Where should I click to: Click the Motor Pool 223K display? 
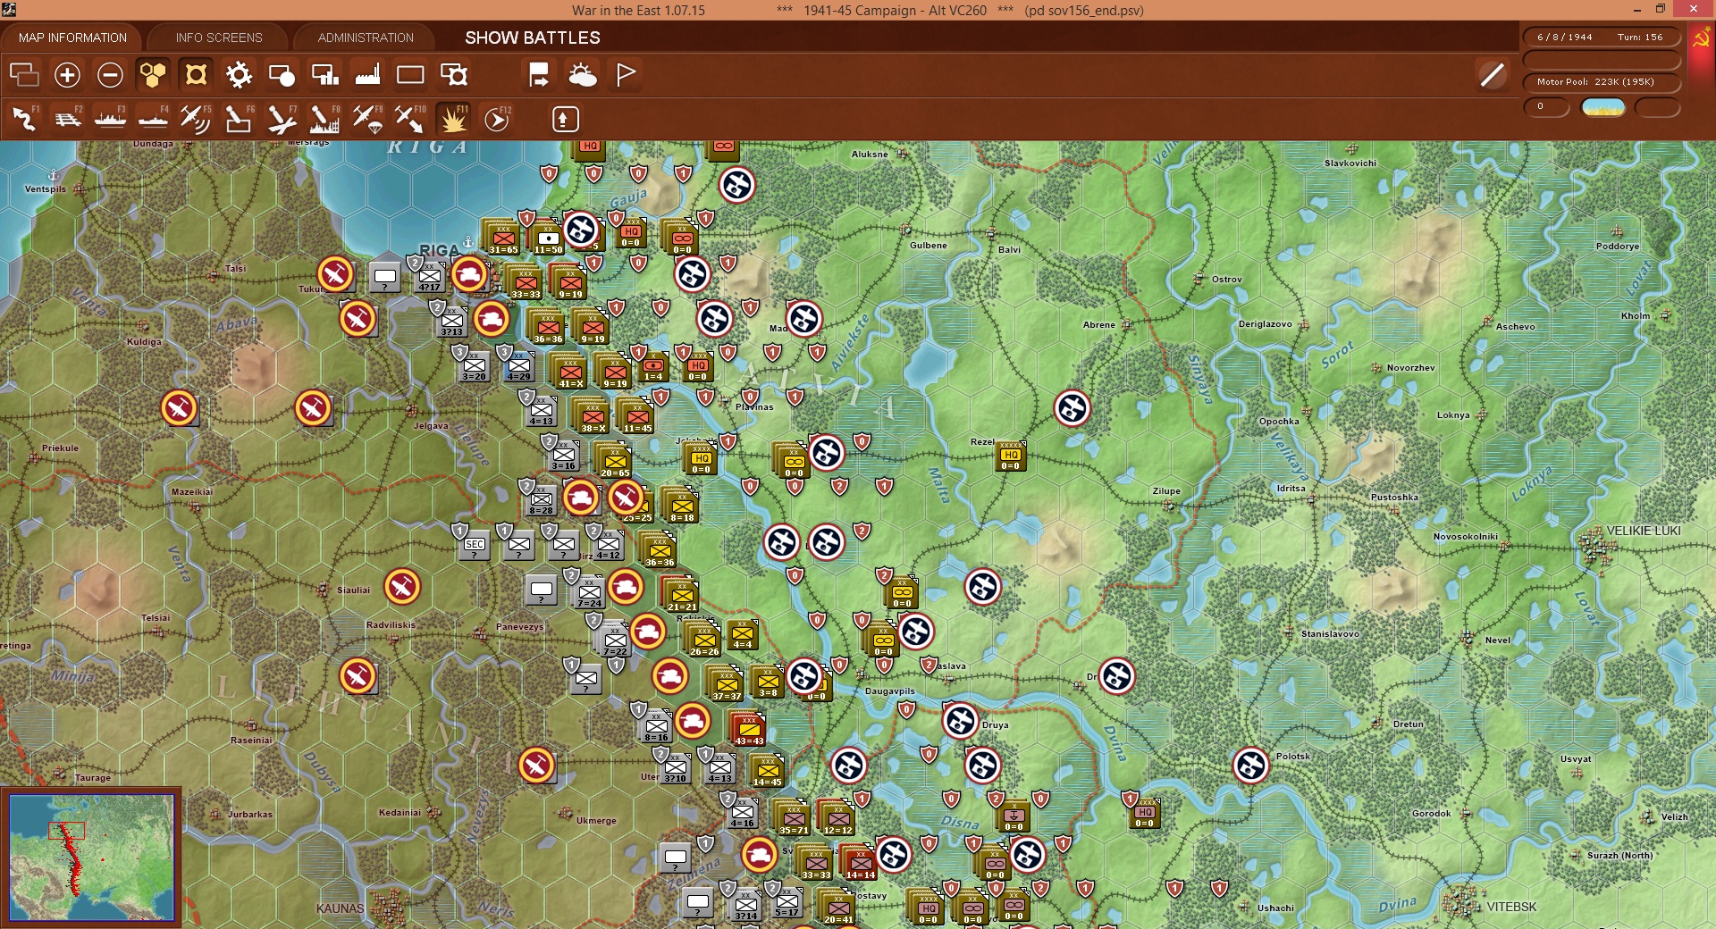1602,82
